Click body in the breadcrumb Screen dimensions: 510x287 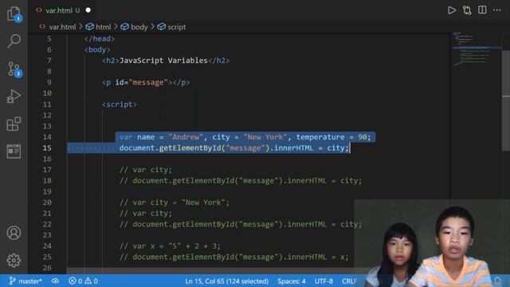point(134,27)
